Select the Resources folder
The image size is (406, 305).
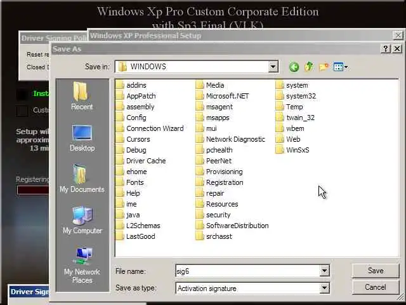[217, 204]
